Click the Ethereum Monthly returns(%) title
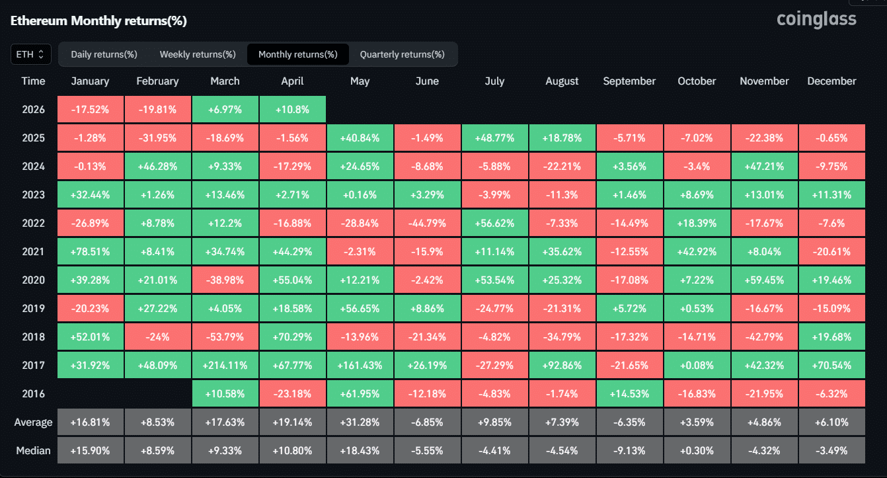The image size is (887, 478). pos(98,21)
